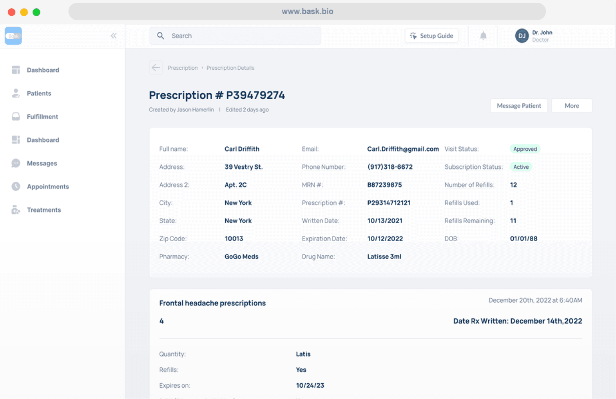Click the Approved visit status badge

coord(525,149)
